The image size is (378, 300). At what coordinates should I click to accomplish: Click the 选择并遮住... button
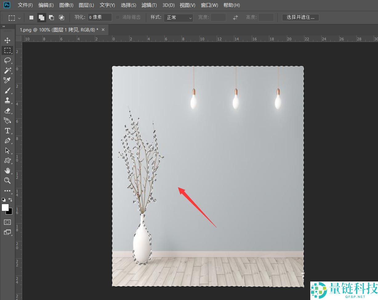click(x=300, y=18)
